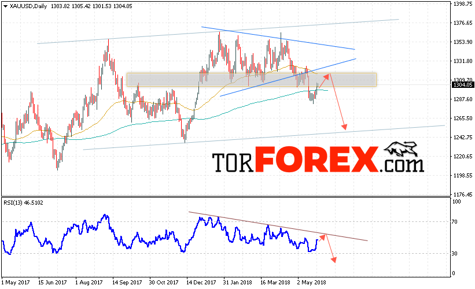Click the 1220.65 price axis label

pos(463,157)
